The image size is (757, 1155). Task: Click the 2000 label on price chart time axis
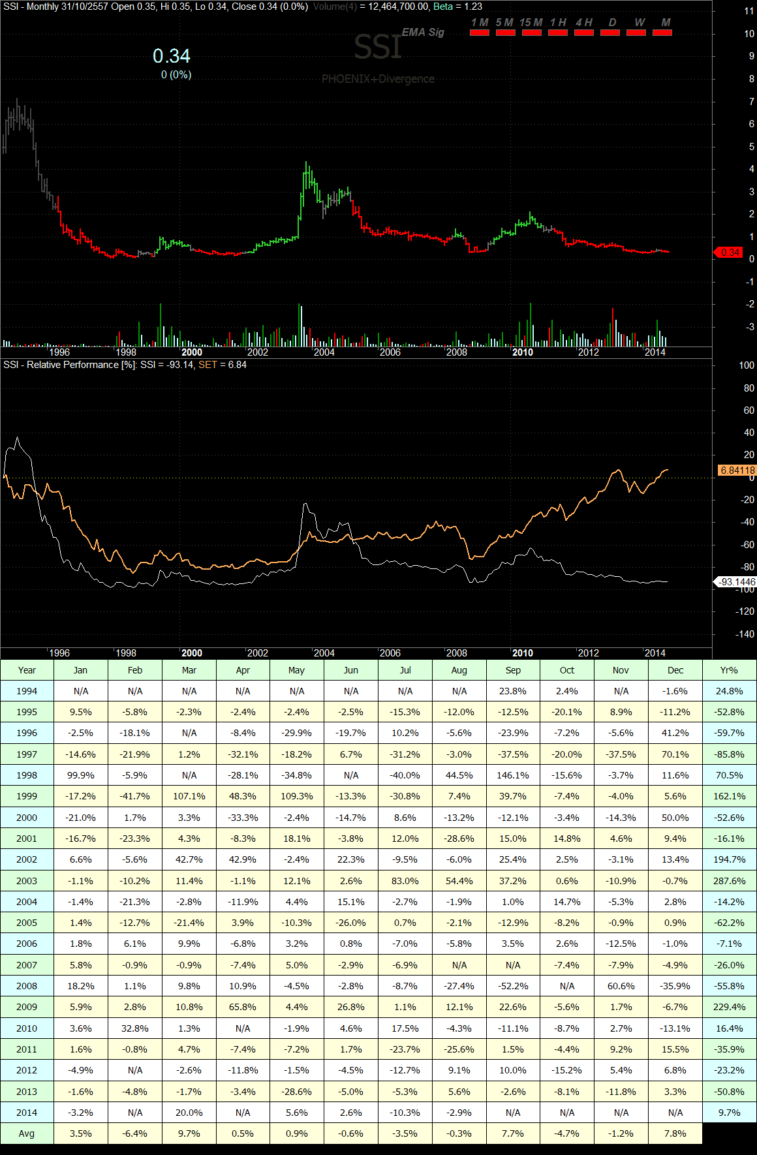pos(192,352)
